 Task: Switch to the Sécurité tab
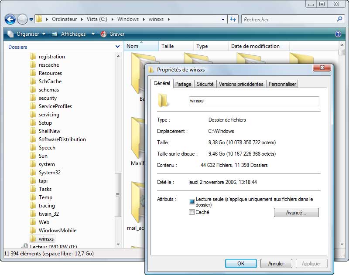[205, 84]
